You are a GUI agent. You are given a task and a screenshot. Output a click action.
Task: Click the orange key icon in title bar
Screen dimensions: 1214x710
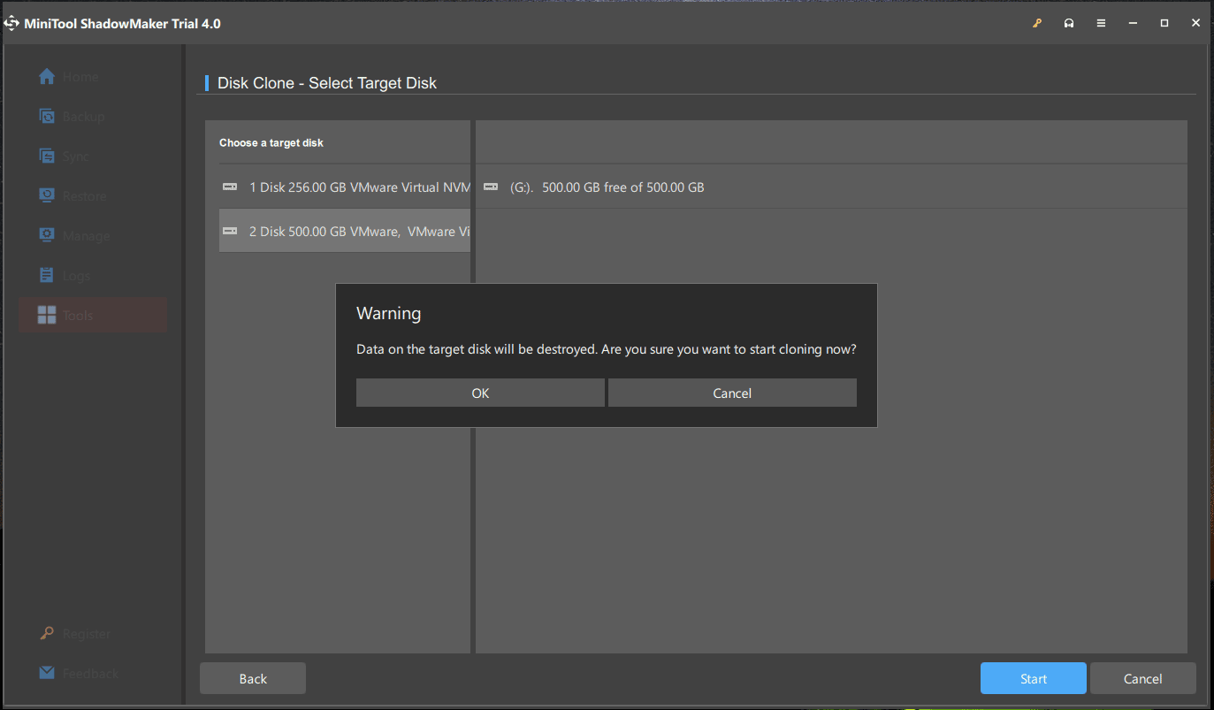[x=1037, y=23]
